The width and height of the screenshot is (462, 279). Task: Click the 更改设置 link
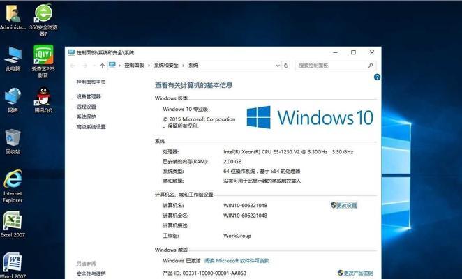click(347, 205)
